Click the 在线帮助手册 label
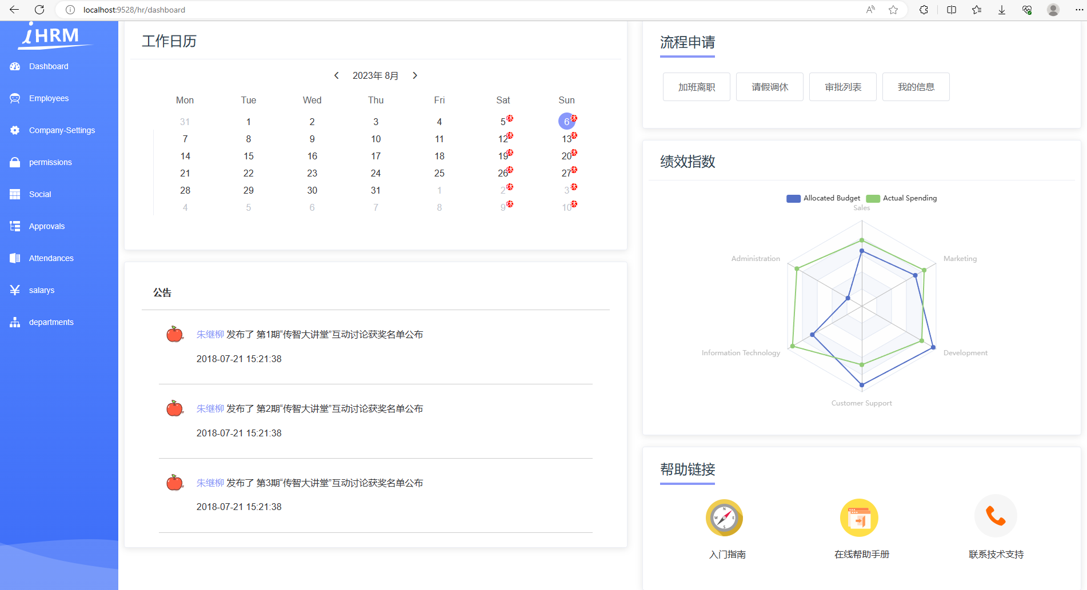The width and height of the screenshot is (1087, 590). pos(862,554)
